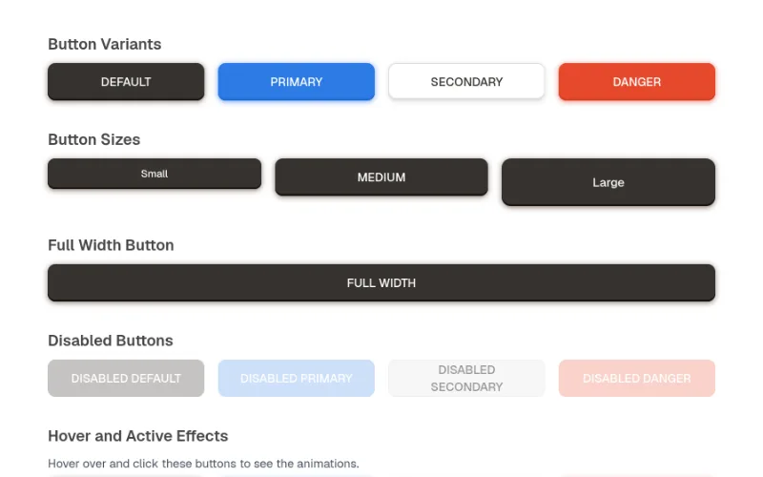Click the red DANGER button
763x477 pixels.
[x=637, y=82]
